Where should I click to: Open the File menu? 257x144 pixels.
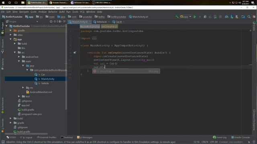point(3,12)
